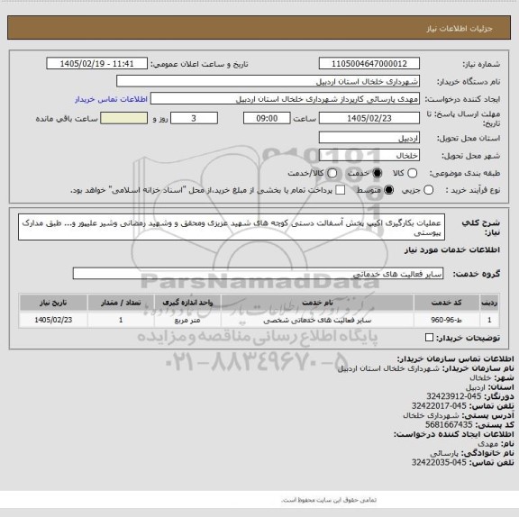Screen dimensions: 519x517
Task: Click the گروه خدمت field سایر فعالیت های خدماتی
Action: pos(259,274)
